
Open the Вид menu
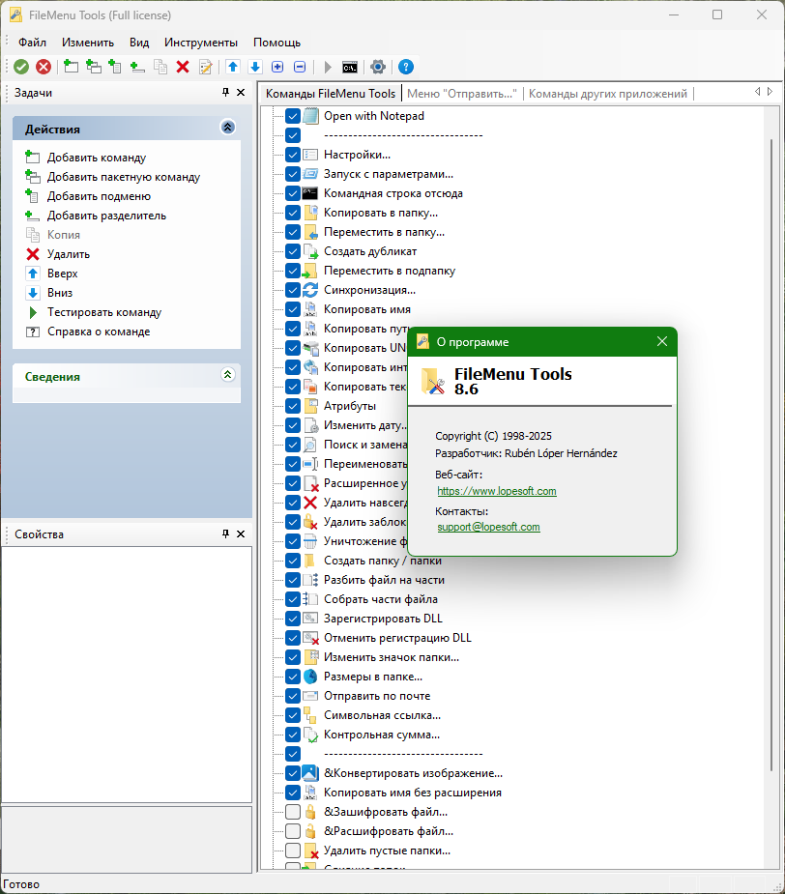coord(139,43)
